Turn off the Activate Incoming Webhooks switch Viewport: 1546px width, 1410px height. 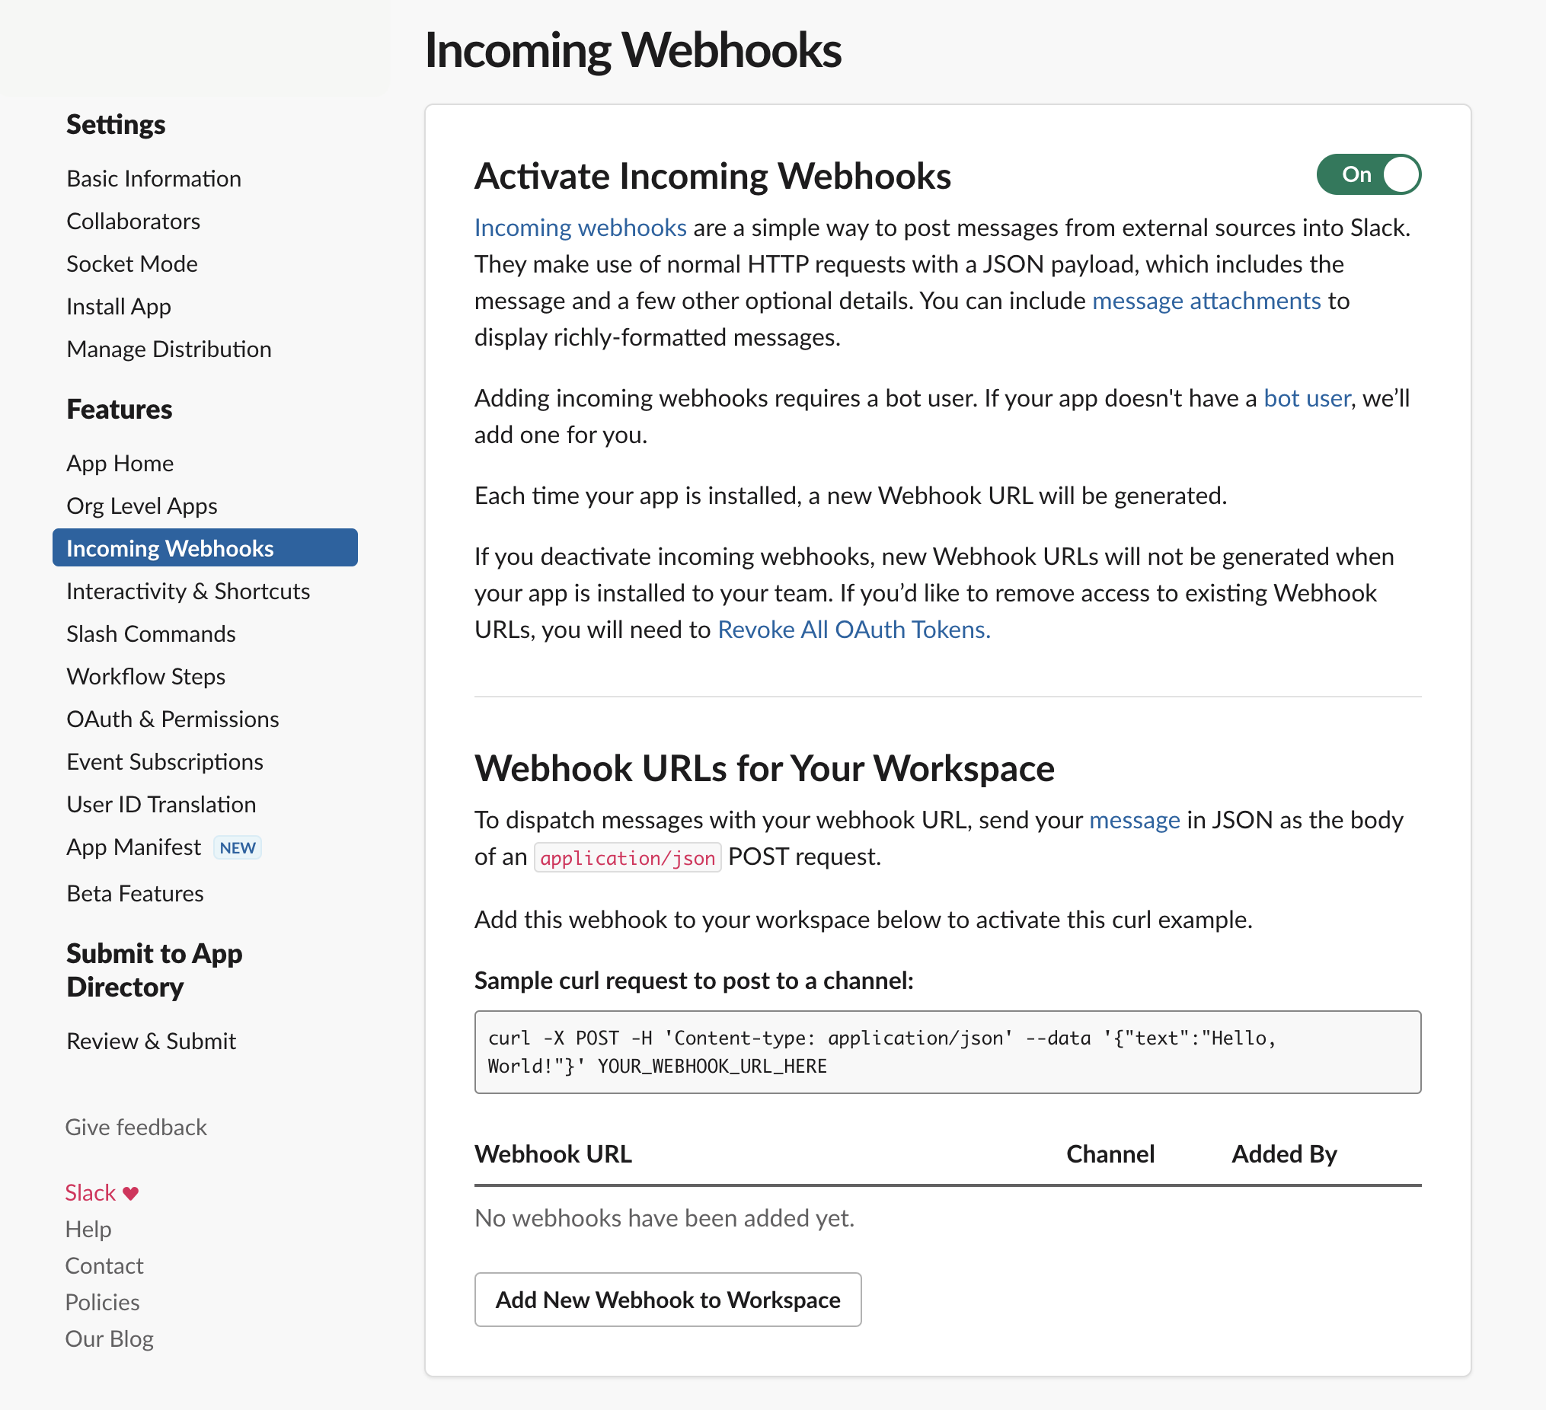tap(1368, 175)
